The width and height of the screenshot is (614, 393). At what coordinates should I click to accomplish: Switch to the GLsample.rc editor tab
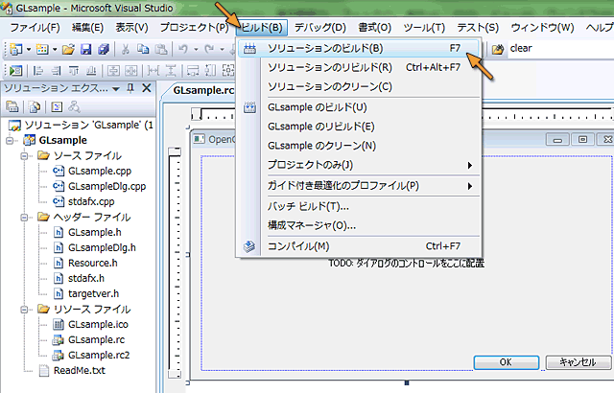tap(202, 90)
